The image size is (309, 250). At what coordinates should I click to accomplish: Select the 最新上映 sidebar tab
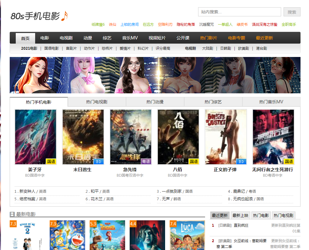tap(241, 215)
